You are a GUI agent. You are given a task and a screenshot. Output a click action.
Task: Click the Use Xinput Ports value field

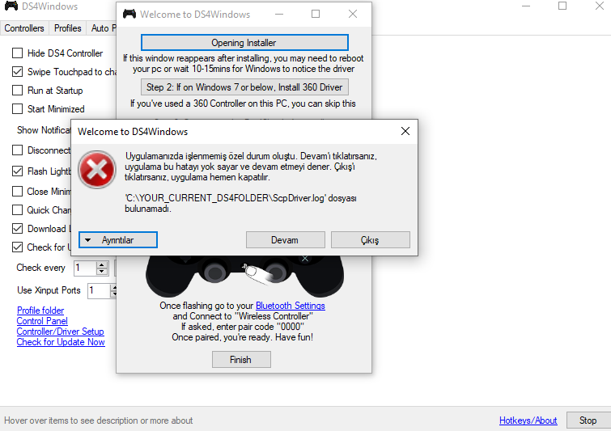click(99, 290)
